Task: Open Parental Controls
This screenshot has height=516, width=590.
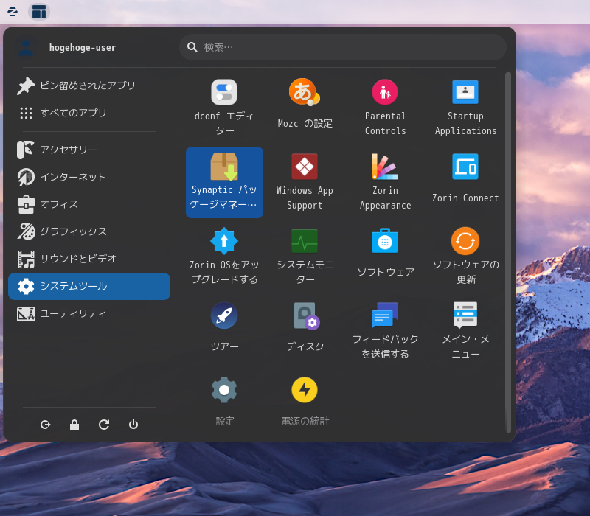Action: (385, 107)
